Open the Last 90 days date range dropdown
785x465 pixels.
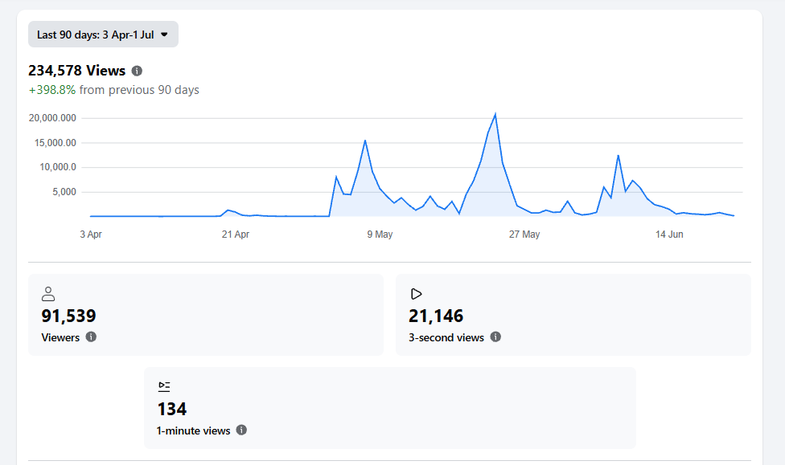103,35
